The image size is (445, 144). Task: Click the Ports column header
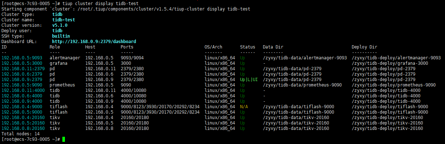(x=127, y=47)
